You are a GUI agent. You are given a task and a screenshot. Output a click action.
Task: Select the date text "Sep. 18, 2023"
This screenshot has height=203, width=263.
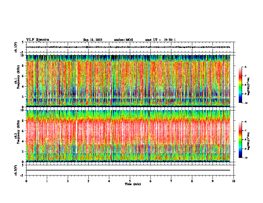[x=93, y=40]
